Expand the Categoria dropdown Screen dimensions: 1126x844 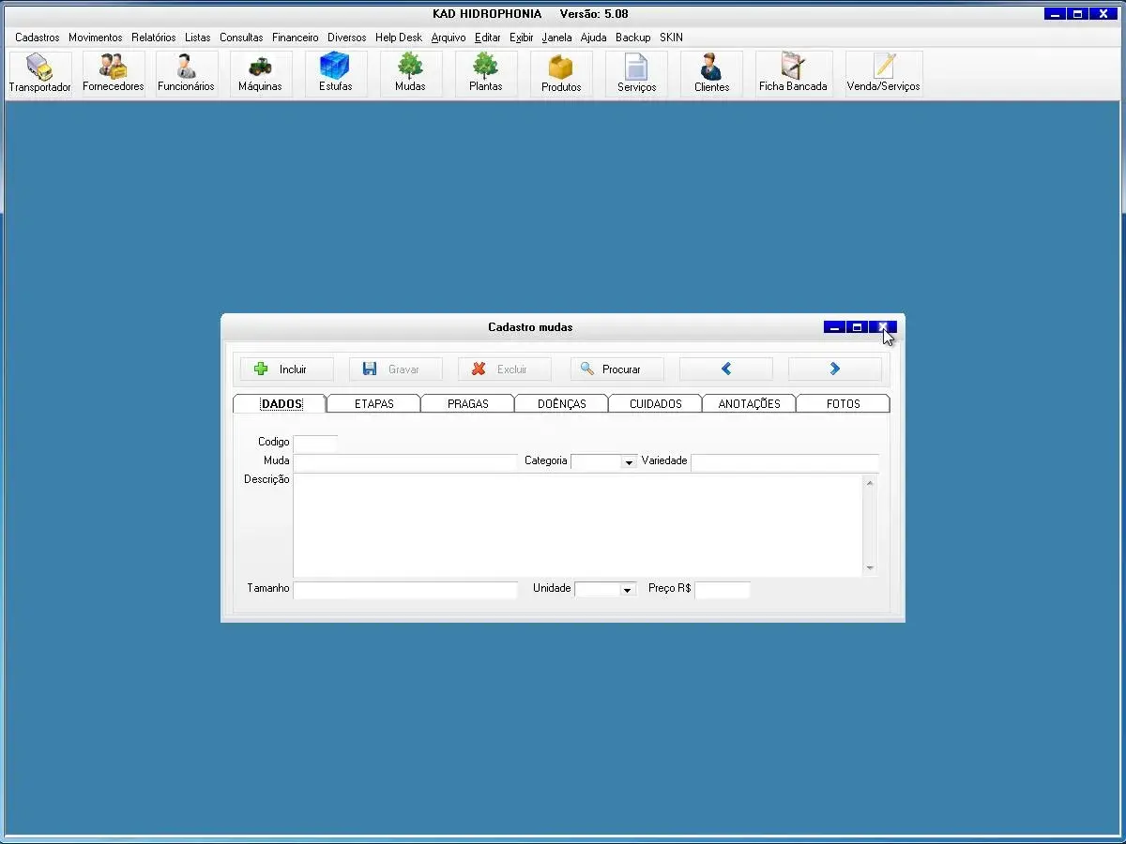(x=629, y=462)
